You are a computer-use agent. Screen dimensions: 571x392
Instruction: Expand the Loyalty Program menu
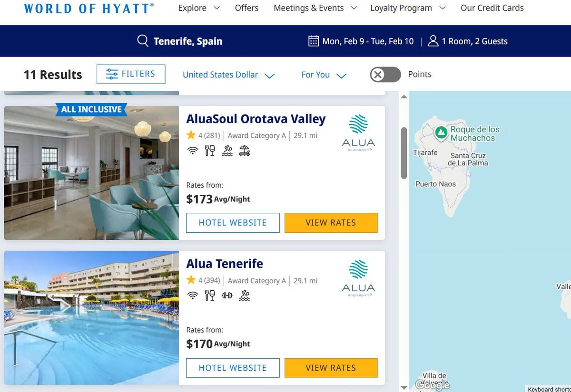point(407,8)
